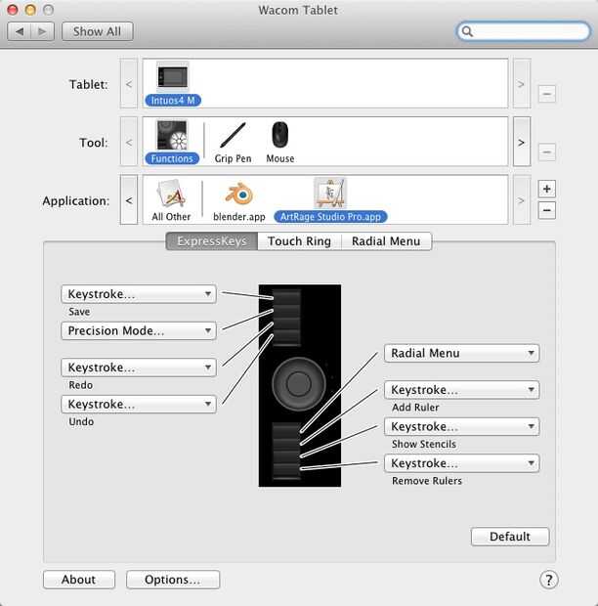Click the Touch Ring wheel image

click(x=299, y=384)
